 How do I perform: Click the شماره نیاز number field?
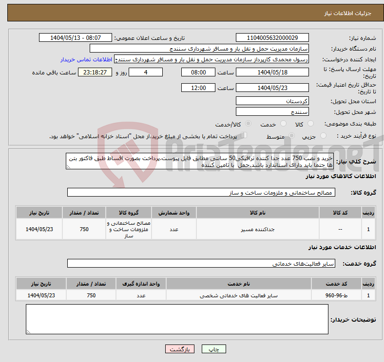tap(272, 37)
